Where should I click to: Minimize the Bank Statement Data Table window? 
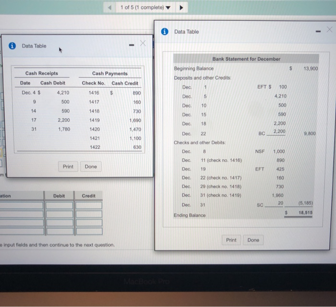[318, 32]
